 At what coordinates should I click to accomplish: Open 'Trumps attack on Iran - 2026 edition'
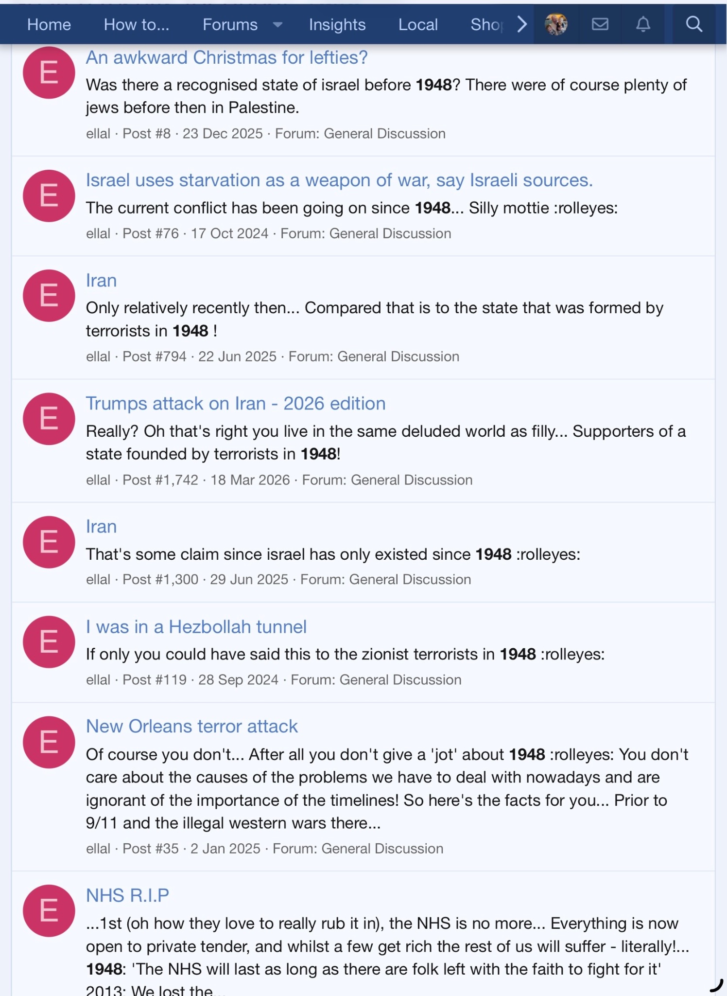(236, 404)
